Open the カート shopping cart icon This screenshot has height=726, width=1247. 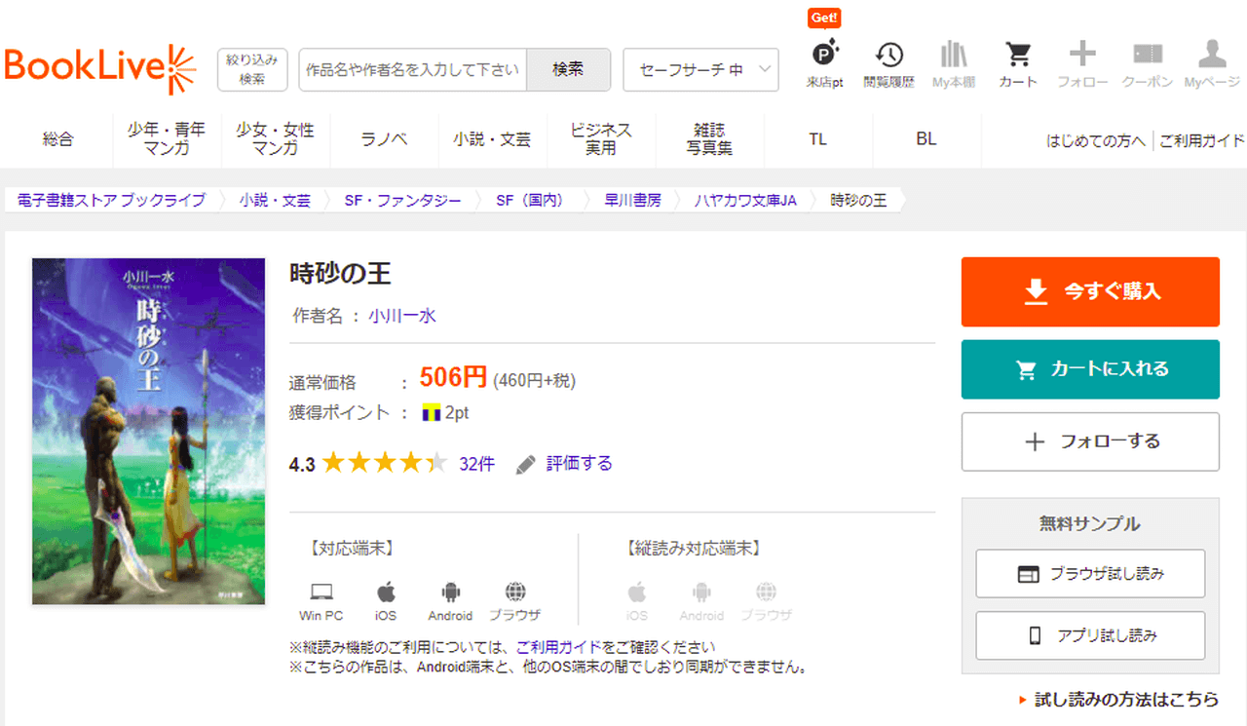[1018, 56]
